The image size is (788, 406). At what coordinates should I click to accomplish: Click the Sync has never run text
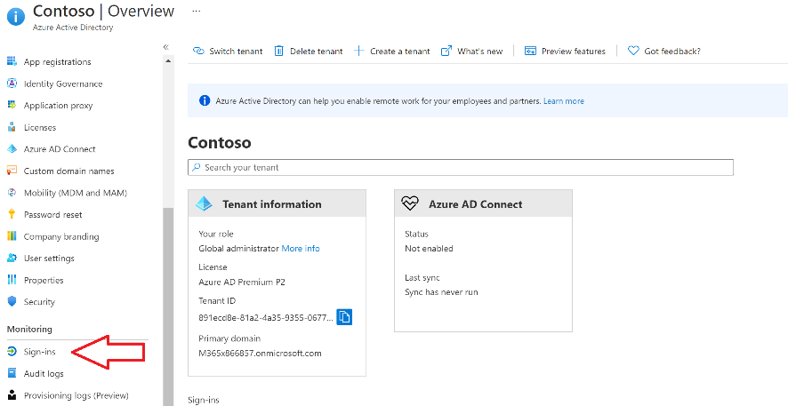tap(441, 292)
